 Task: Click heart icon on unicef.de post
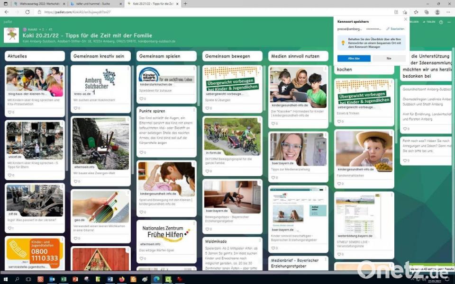(x=9, y=175)
